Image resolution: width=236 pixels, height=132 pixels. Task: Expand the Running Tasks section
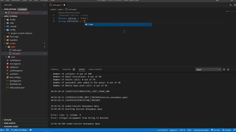click(x=11, y=126)
